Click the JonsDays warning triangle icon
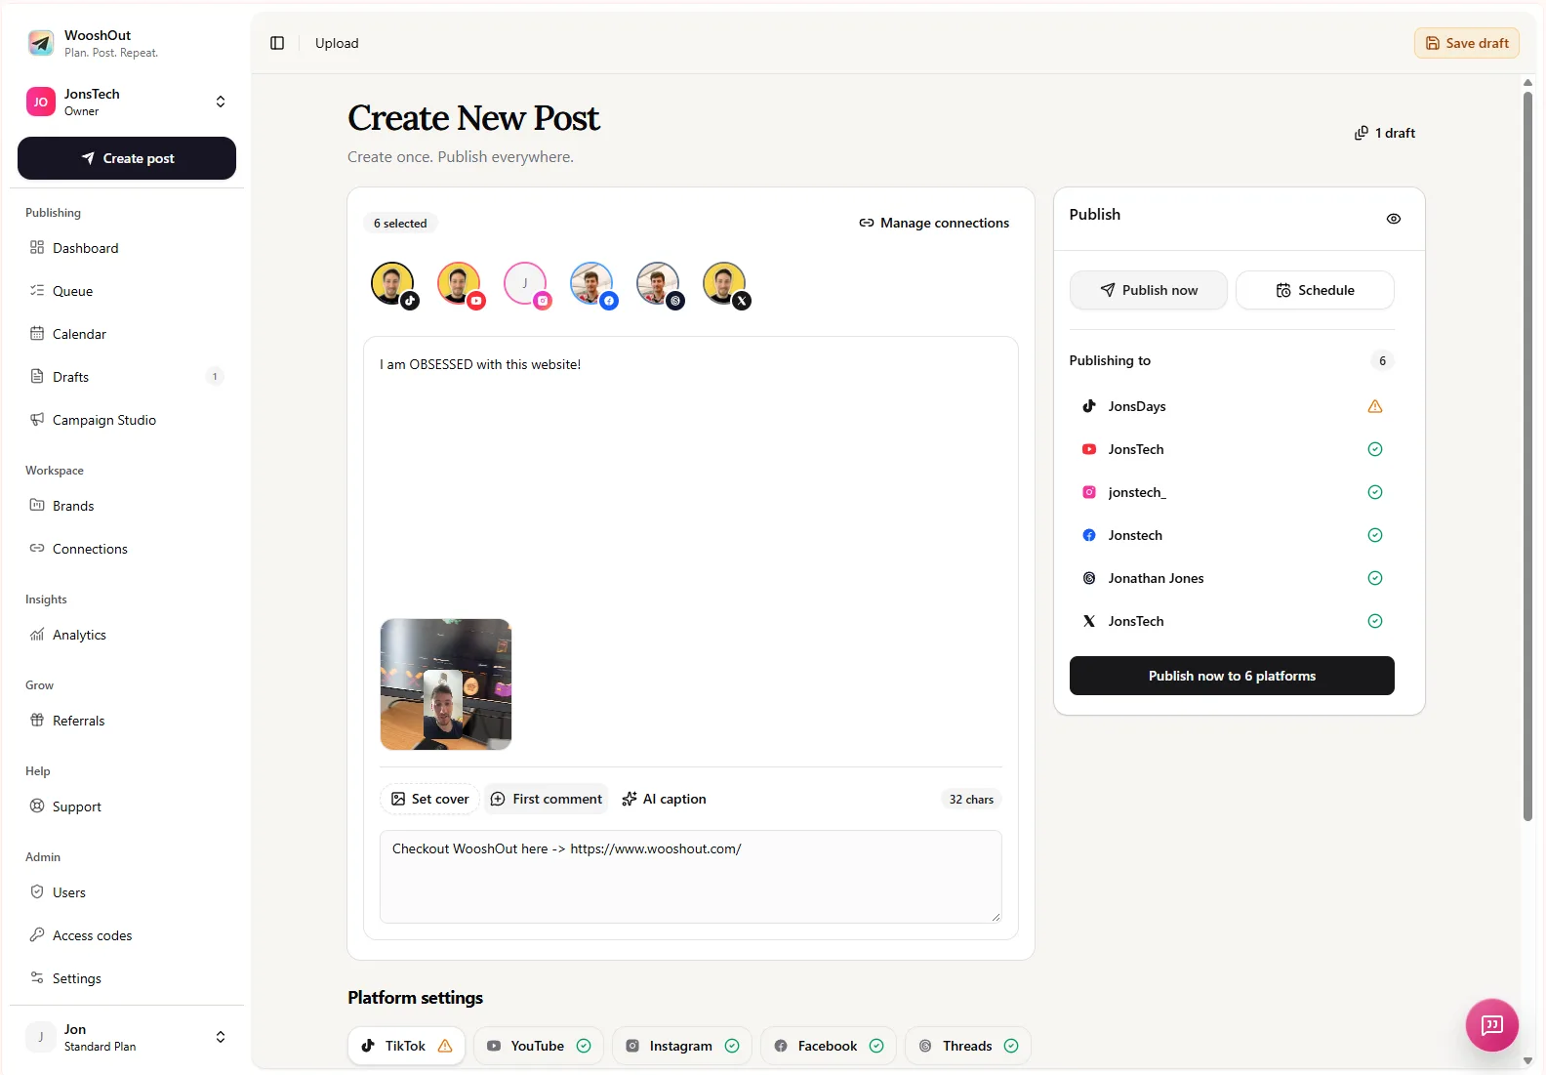Image resolution: width=1546 pixels, height=1075 pixels. pyautogui.click(x=1375, y=406)
